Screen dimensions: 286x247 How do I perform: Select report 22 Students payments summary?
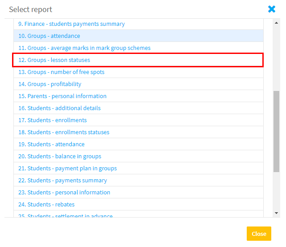point(138,180)
